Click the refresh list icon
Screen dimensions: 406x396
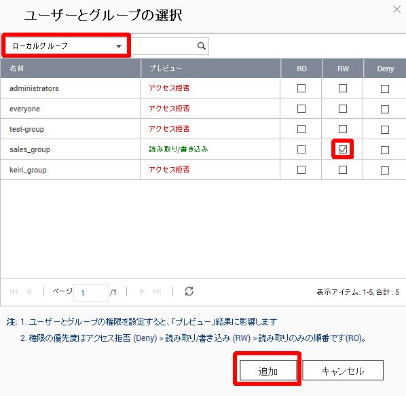189,291
